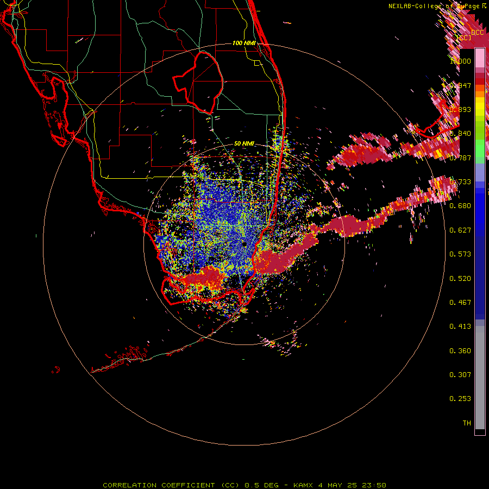Click the 0.253 scale value
The width and height of the screenshot is (489, 489).
click(x=460, y=399)
